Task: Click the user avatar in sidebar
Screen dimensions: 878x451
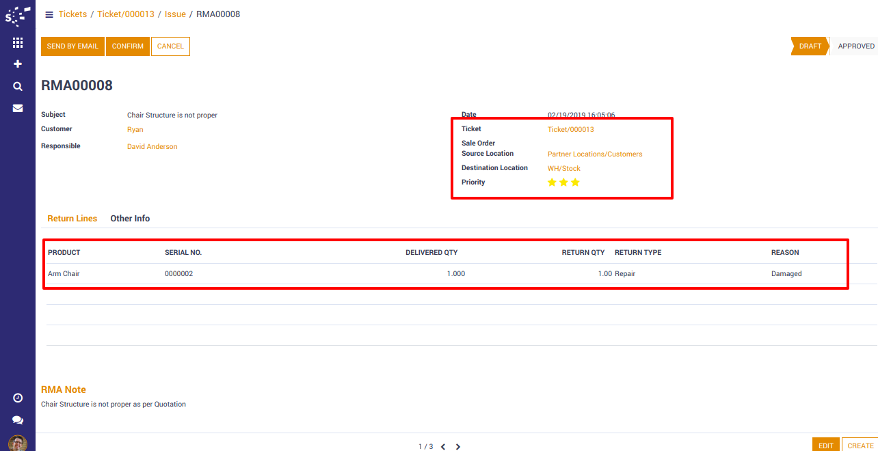Action: [18, 443]
